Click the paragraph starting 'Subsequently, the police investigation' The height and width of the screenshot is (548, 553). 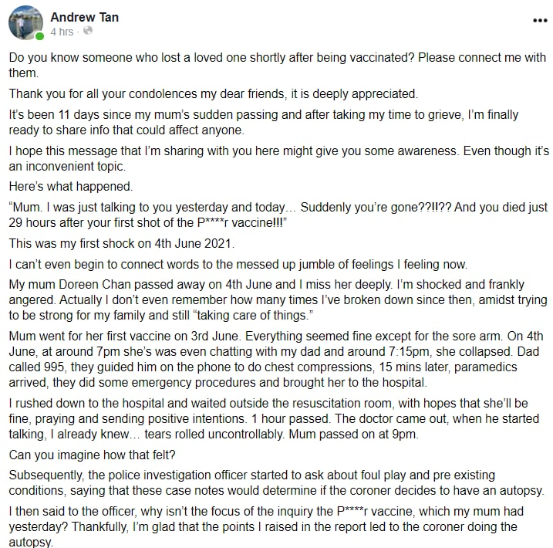coord(276,482)
